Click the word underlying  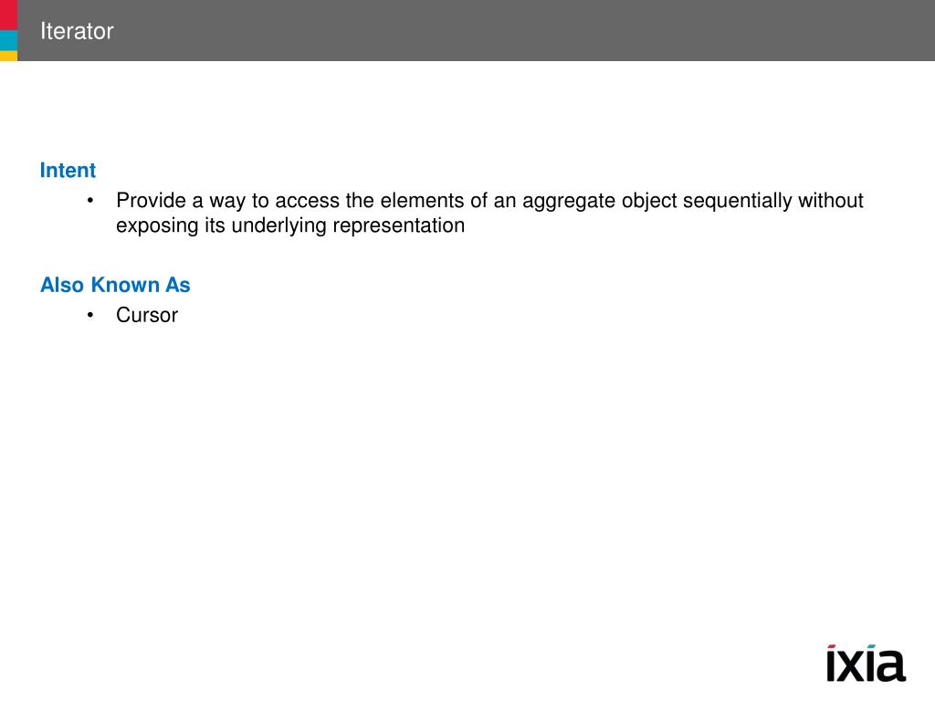pos(279,226)
